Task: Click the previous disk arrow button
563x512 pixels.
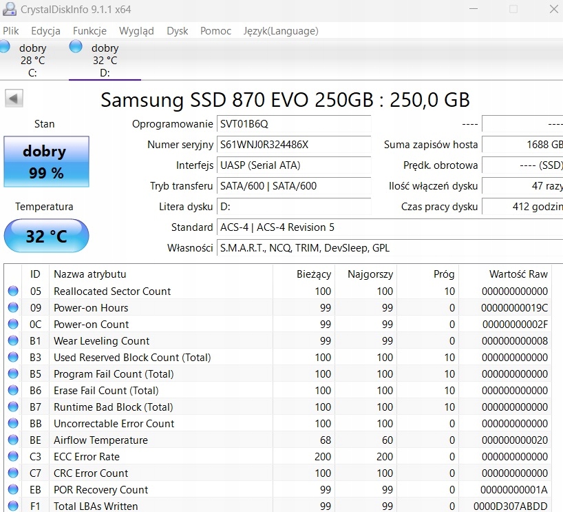Action: click(x=14, y=98)
